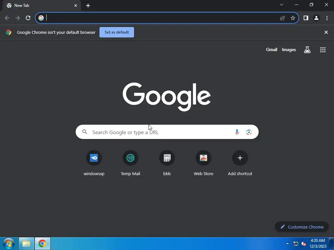This screenshot has width=334, height=250.
Task: Click the Google logo
Action: [x=167, y=97]
